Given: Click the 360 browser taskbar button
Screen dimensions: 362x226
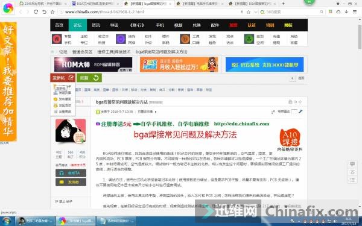Looking at the screenshot, I should click(x=76, y=221).
